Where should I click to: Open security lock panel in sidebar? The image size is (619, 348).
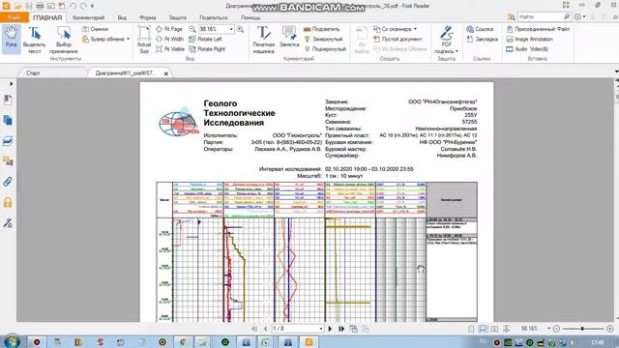pyautogui.click(x=8, y=202)
